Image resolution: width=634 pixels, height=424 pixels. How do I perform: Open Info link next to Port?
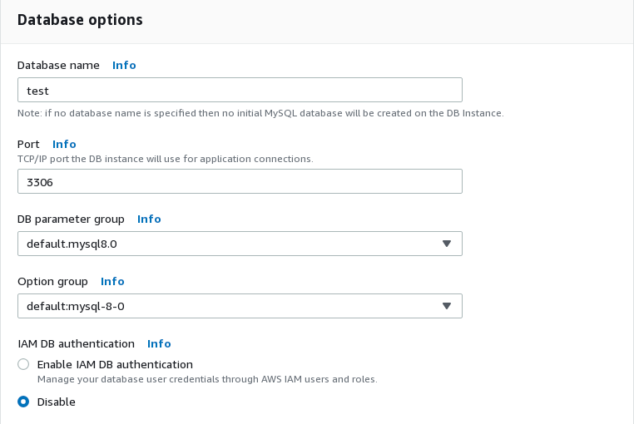tap(64, 145)
